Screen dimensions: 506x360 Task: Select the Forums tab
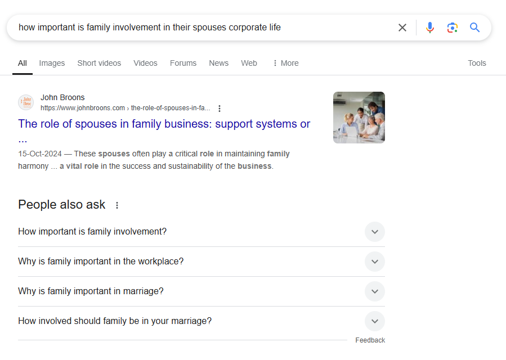point(183,63)
